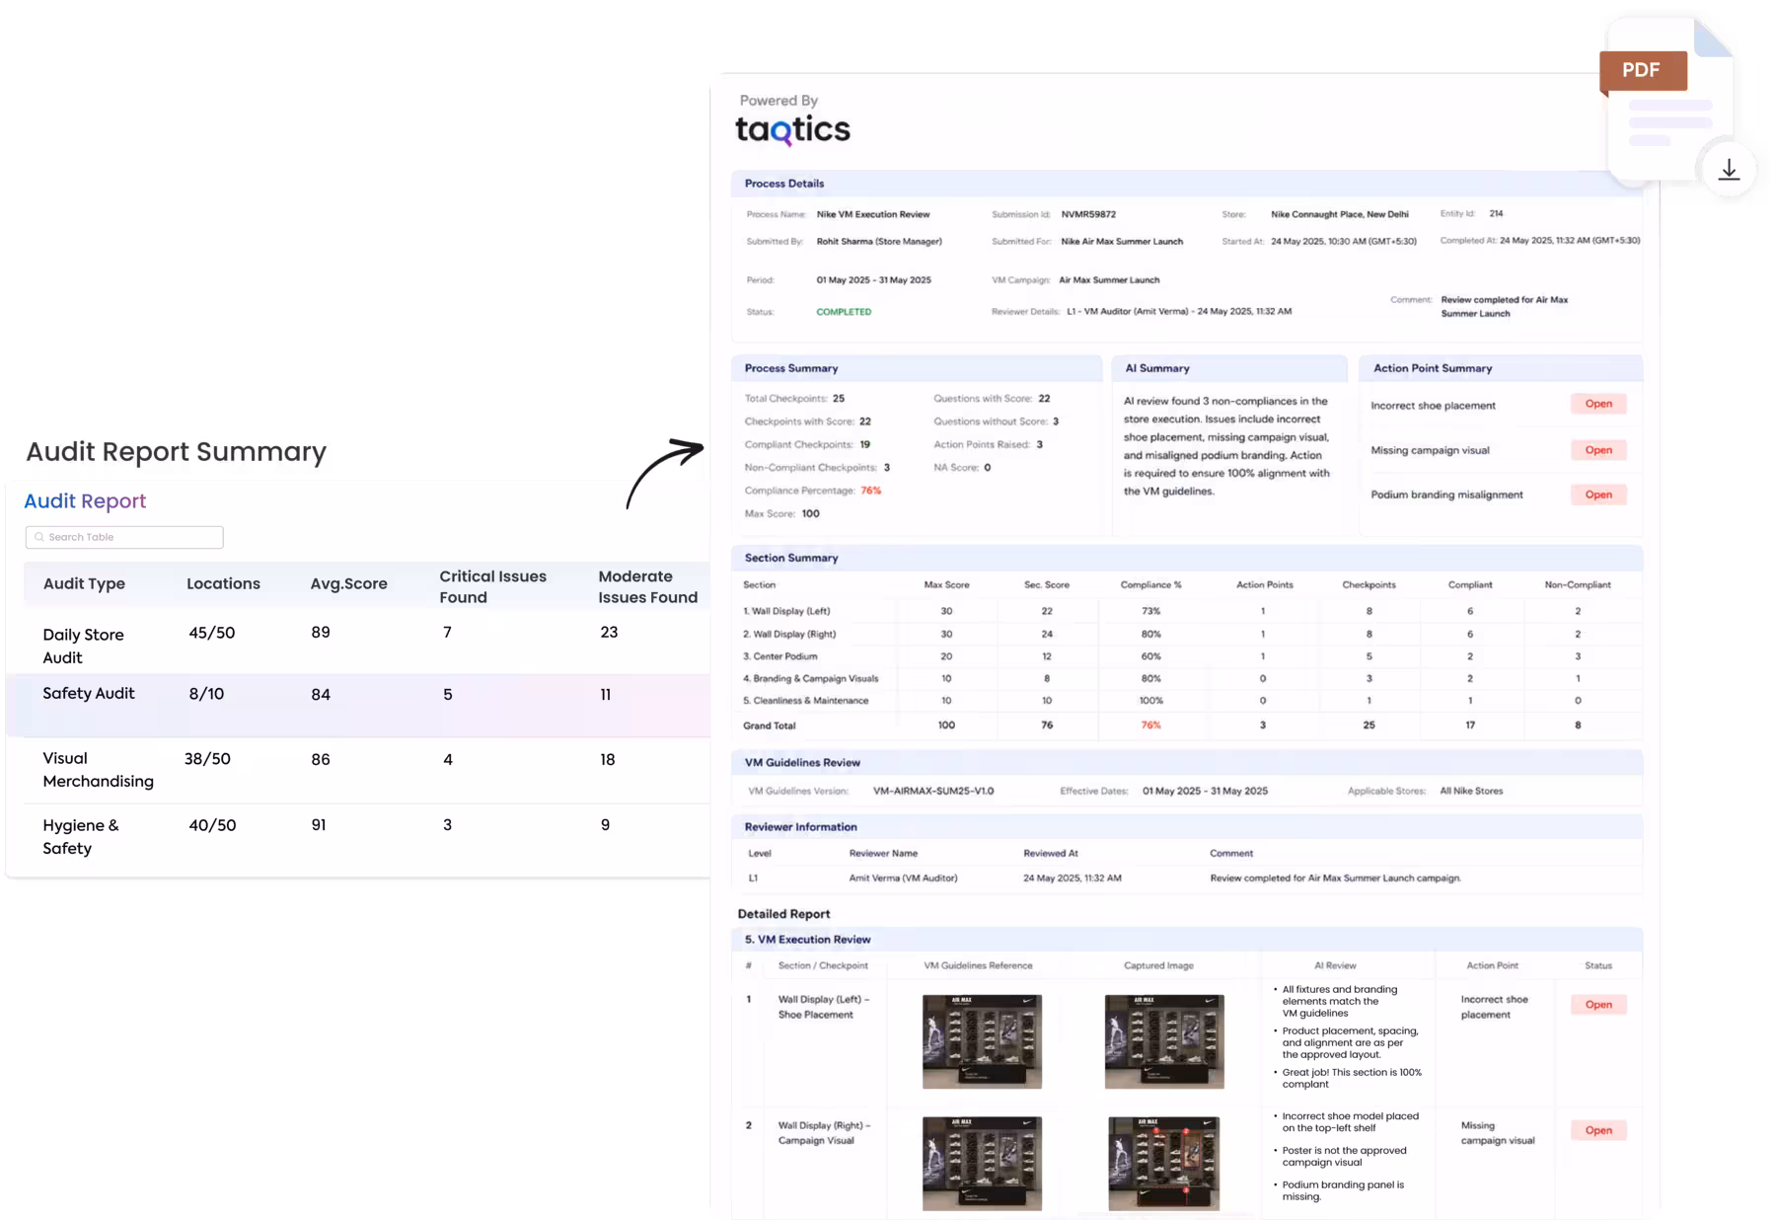Click the Locations column header
This screenshot has width=1776, height=1220.
(x=223, y=583)
